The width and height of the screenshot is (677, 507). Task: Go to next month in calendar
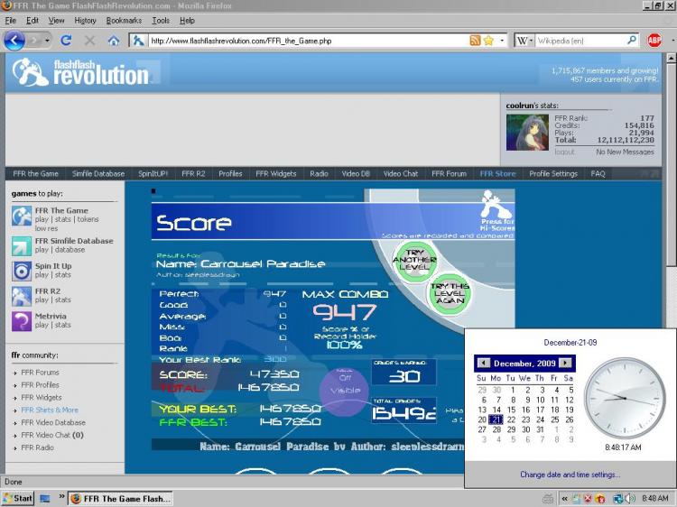[565, 363]
